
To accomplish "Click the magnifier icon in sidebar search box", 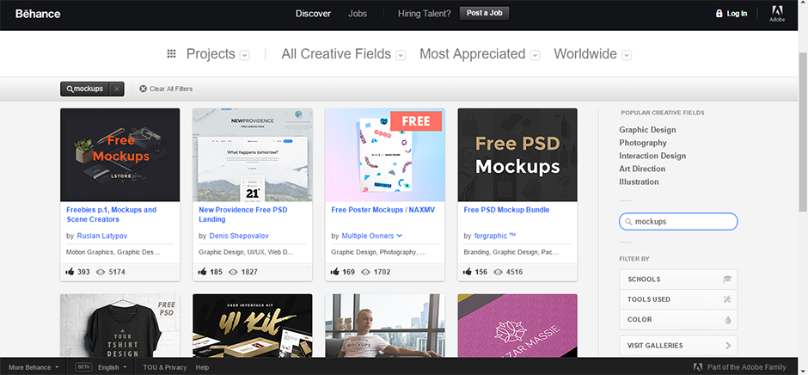I will click(628, 222).
